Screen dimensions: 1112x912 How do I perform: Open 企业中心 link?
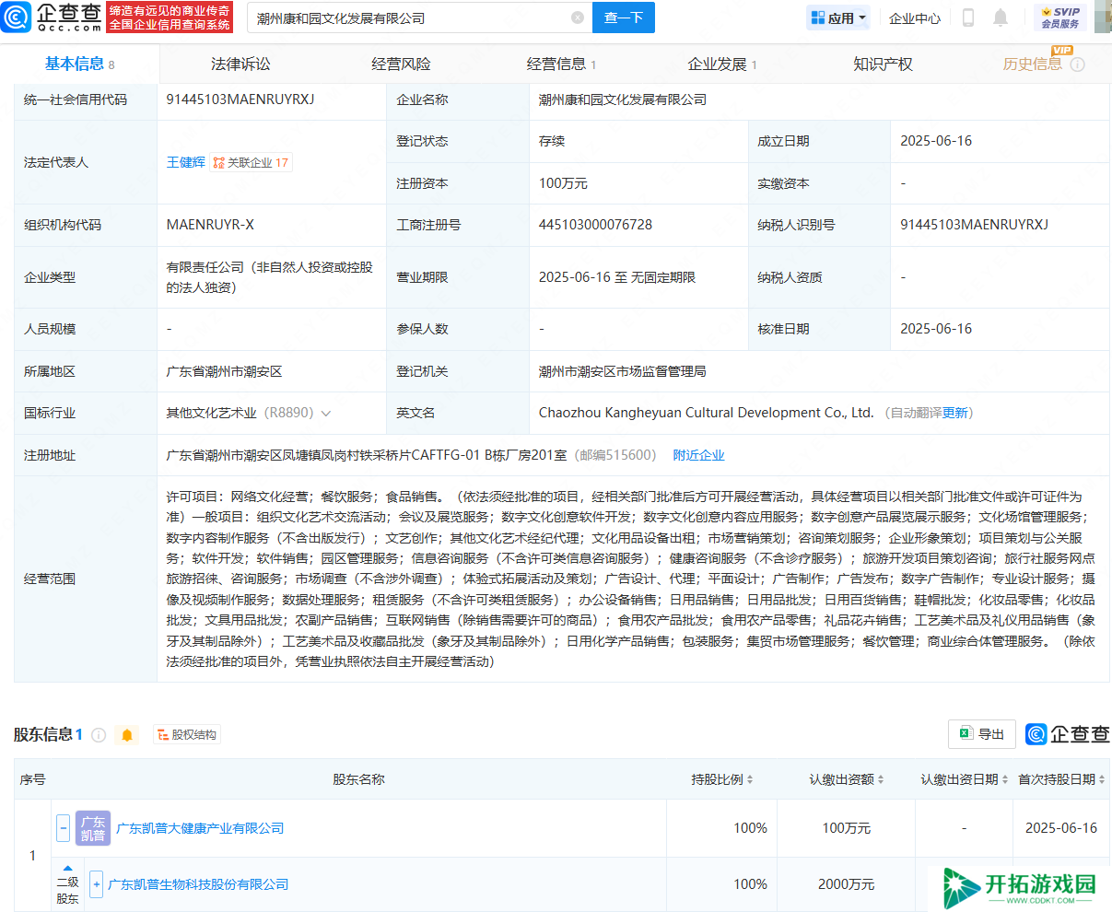[915, 18]
